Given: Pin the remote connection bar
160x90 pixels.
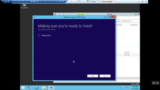Looking at the screenshot, I should 5,1.
